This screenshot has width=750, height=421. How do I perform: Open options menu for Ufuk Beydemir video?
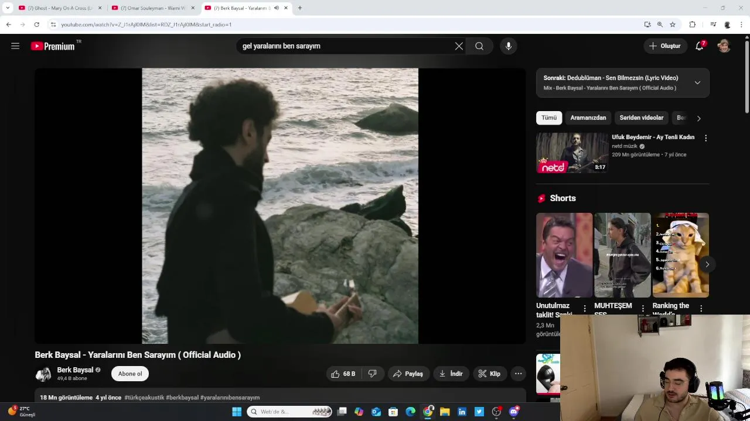705,138
